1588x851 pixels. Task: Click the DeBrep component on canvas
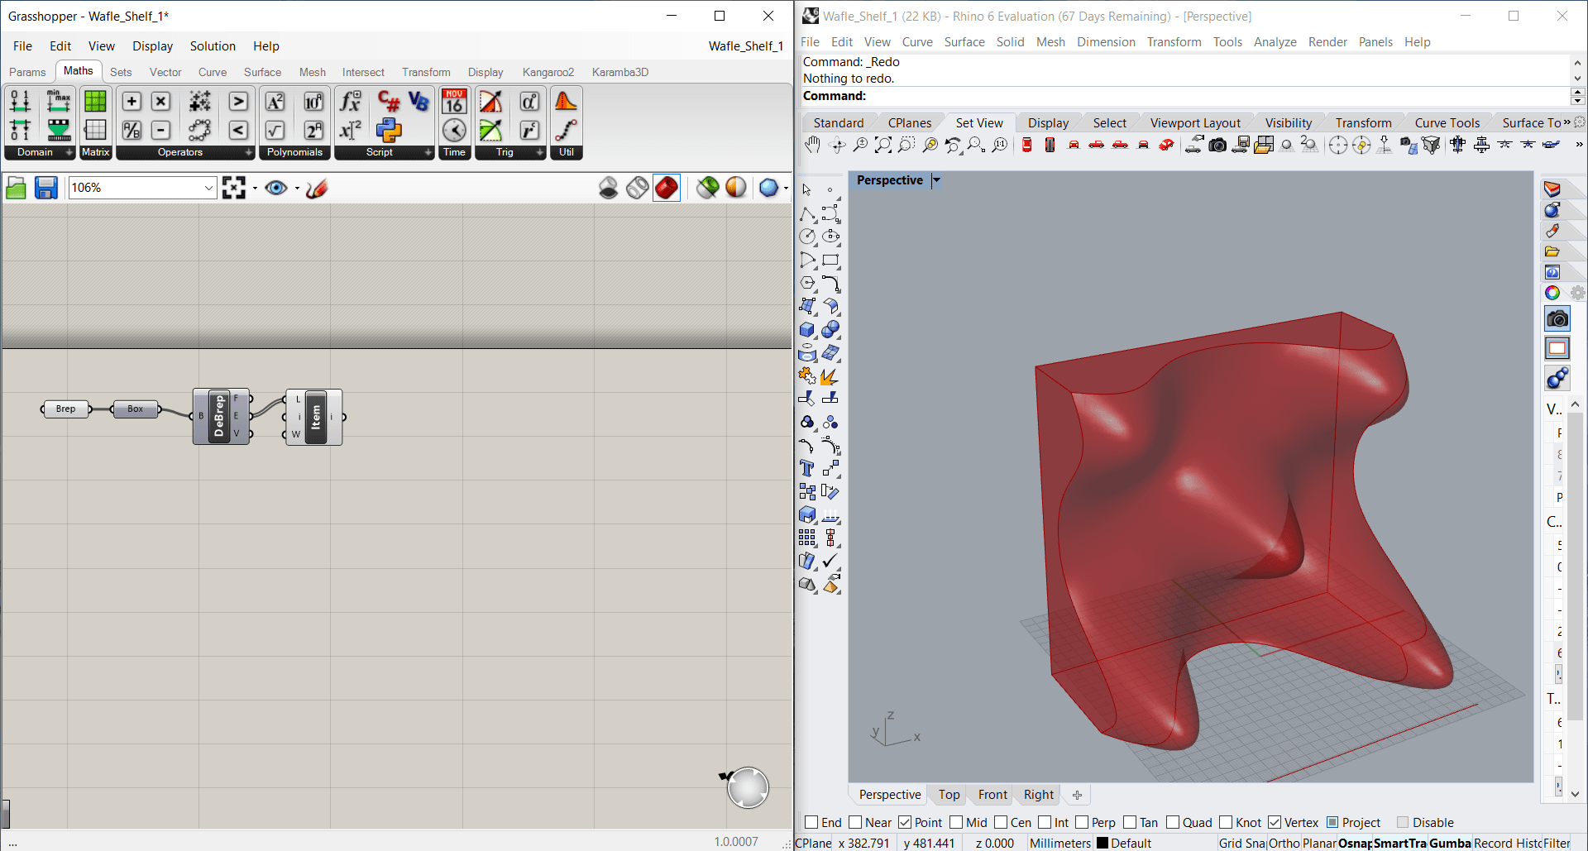click(x=219, y=417)
